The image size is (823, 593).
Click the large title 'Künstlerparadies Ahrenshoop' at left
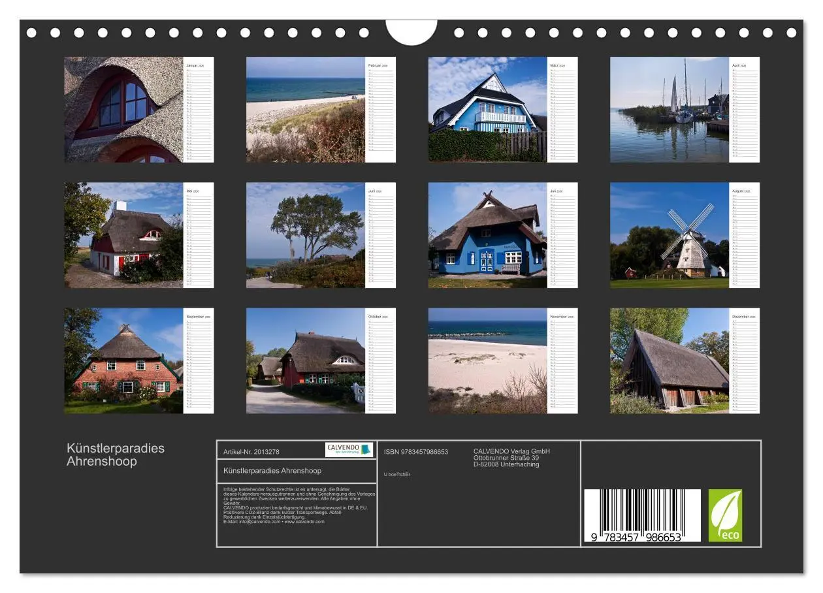coord(116,455)
